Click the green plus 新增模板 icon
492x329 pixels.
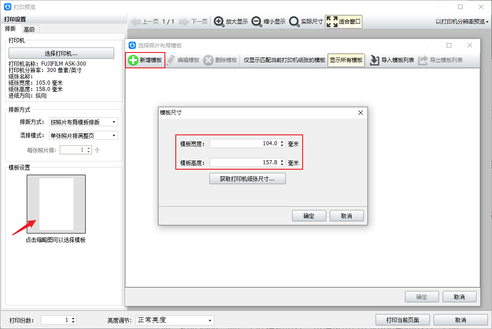pyautogui.click(x=133, y=60)
